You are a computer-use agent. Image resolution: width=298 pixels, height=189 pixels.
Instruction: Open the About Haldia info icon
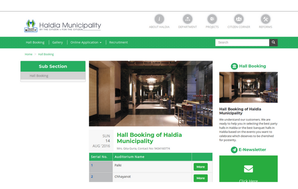[159, 19]
